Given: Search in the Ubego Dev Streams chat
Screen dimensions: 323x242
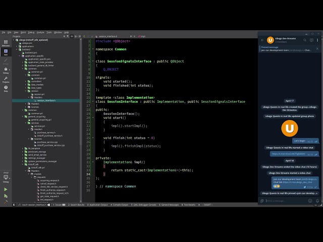Looking at the screenshot, I should (305, 40).
